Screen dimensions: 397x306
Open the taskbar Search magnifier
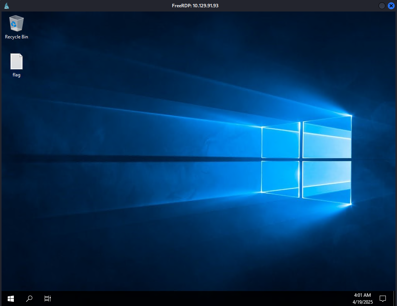click(29, 298)
